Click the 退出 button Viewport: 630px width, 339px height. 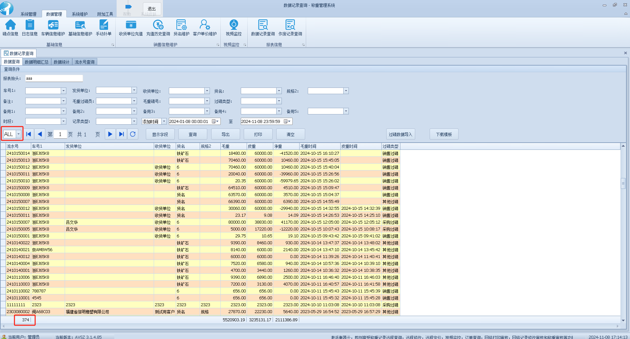tap(152, 9)
